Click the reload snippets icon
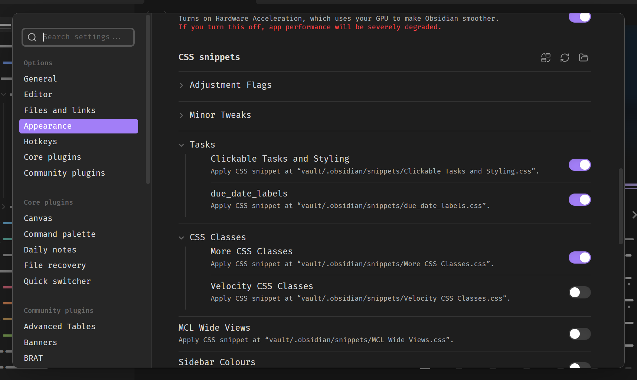The width and height of the screenshot is (637, 380). 565,57
